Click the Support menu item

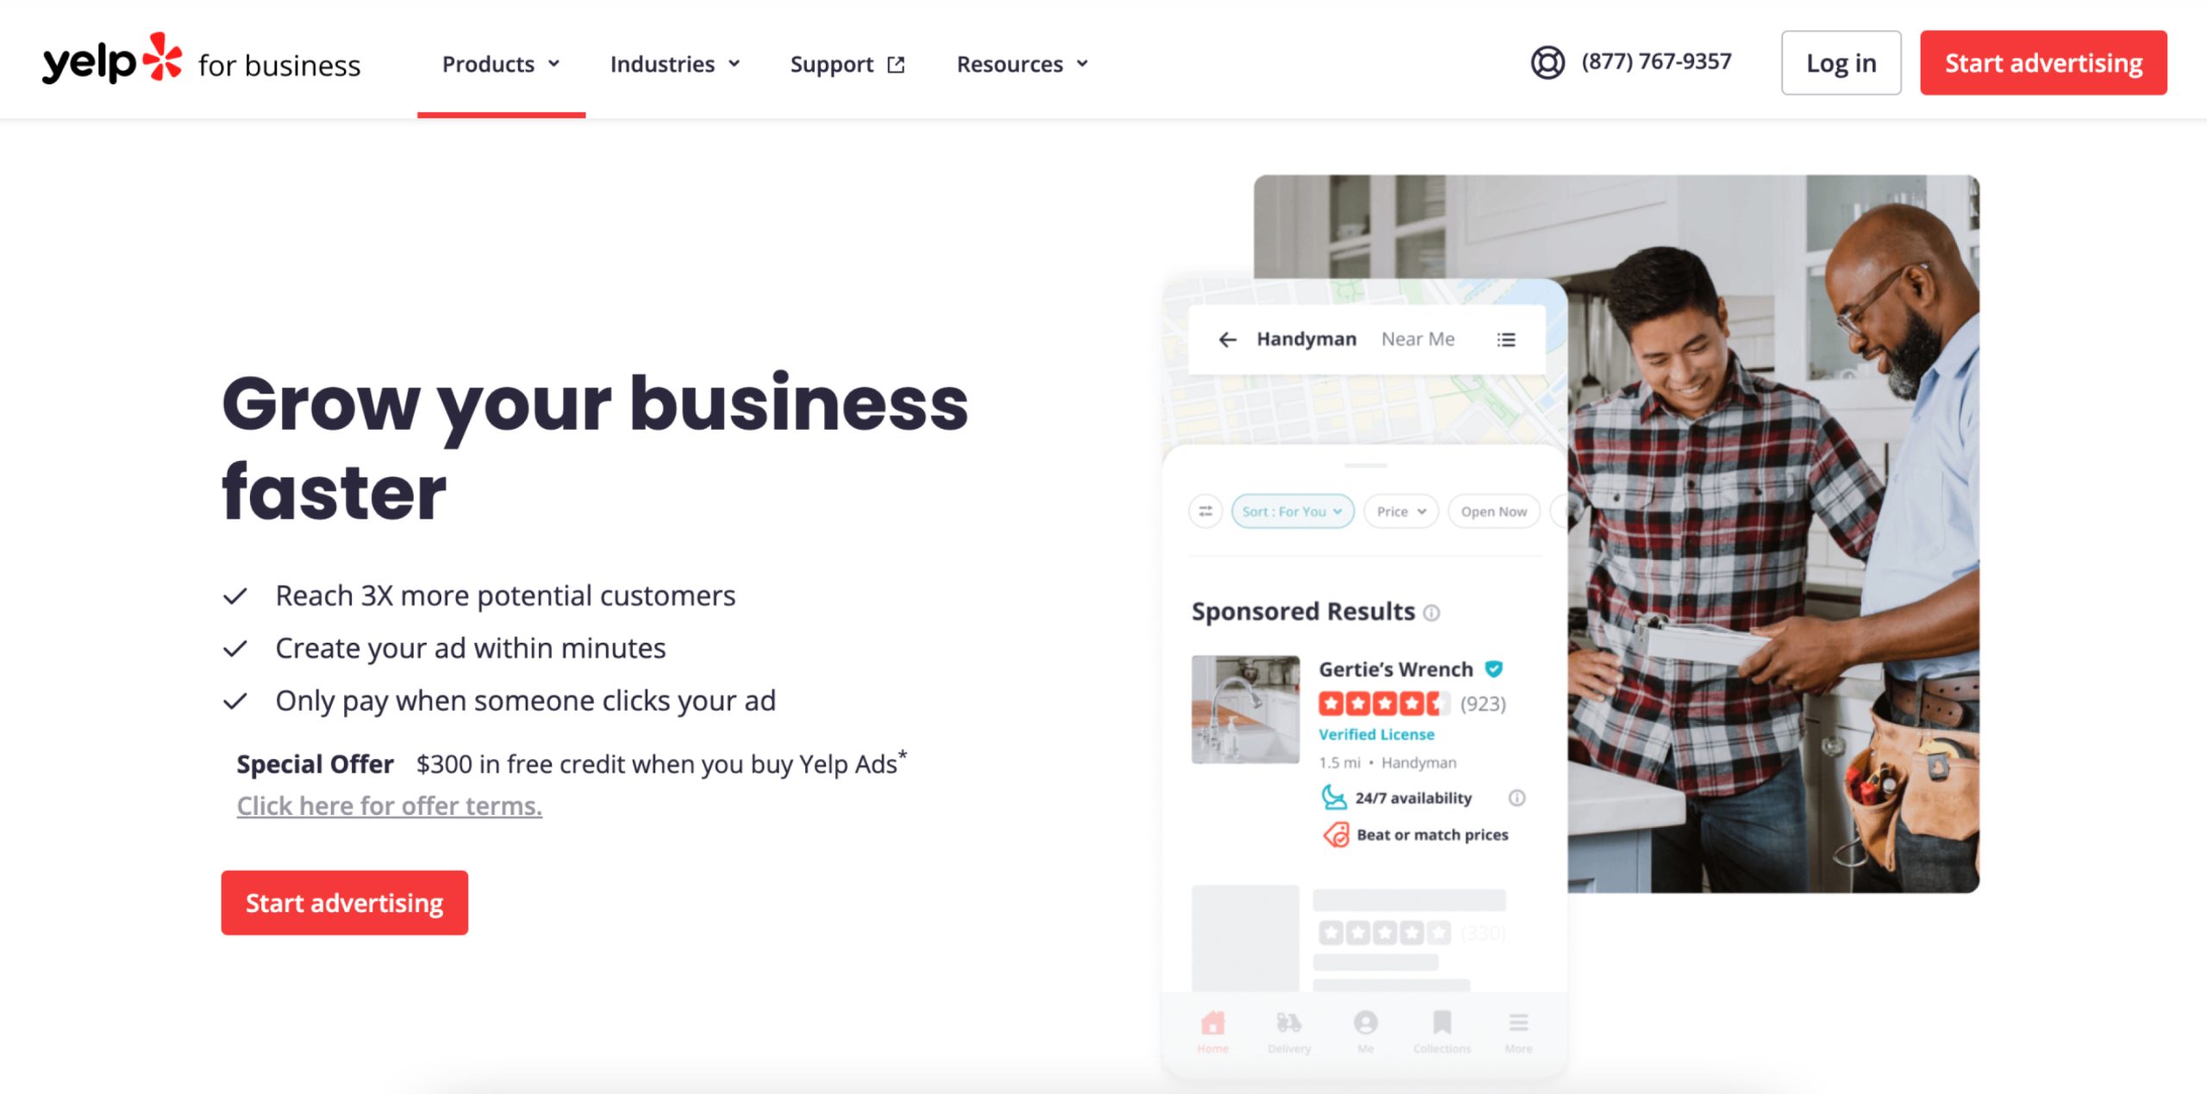845,63
